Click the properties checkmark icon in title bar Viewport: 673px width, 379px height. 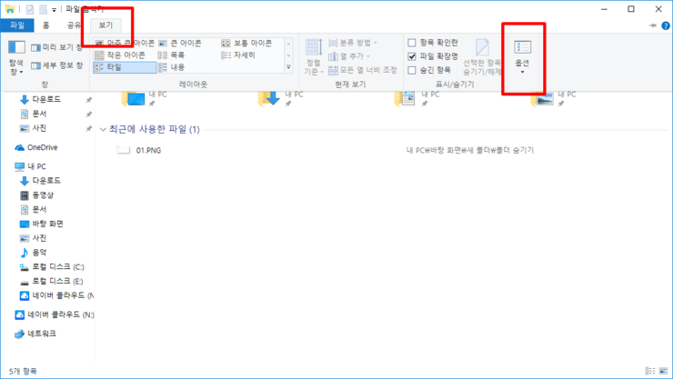[x=30, y=9]
